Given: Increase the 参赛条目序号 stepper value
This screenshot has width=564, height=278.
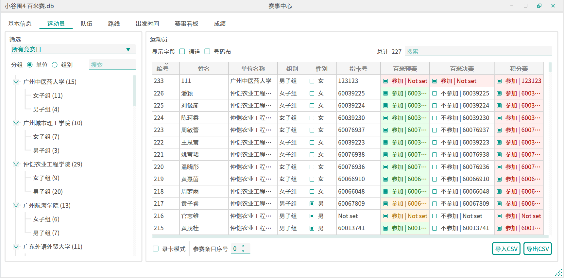Looking at the screenshot, I should (x=243, y=246).
